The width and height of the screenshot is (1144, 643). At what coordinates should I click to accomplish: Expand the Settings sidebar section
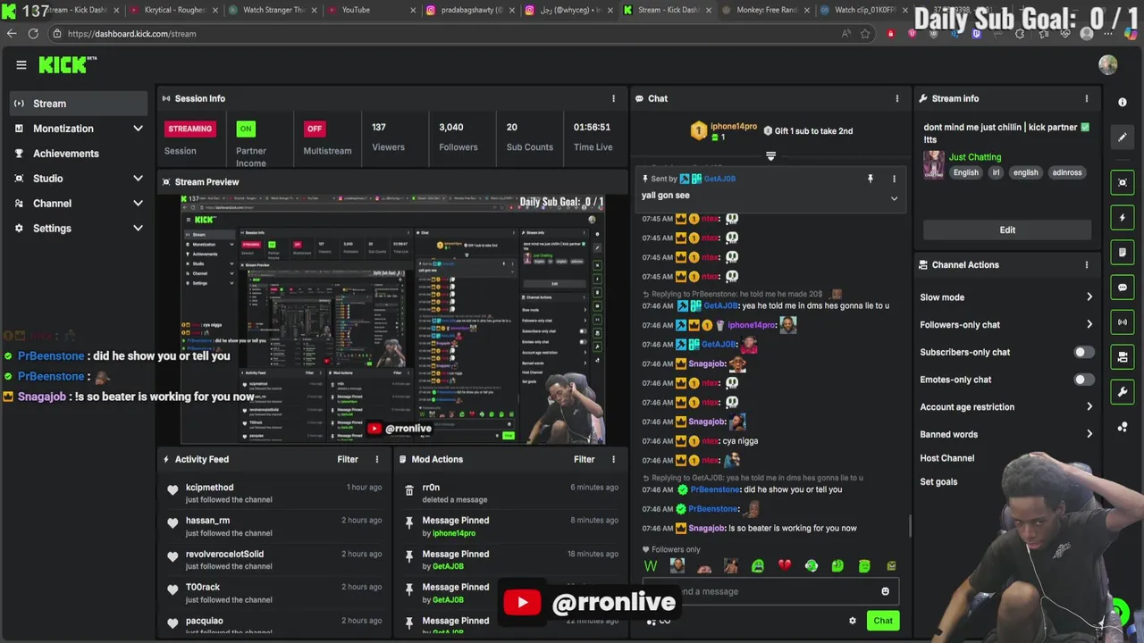(x=138, y=229)
